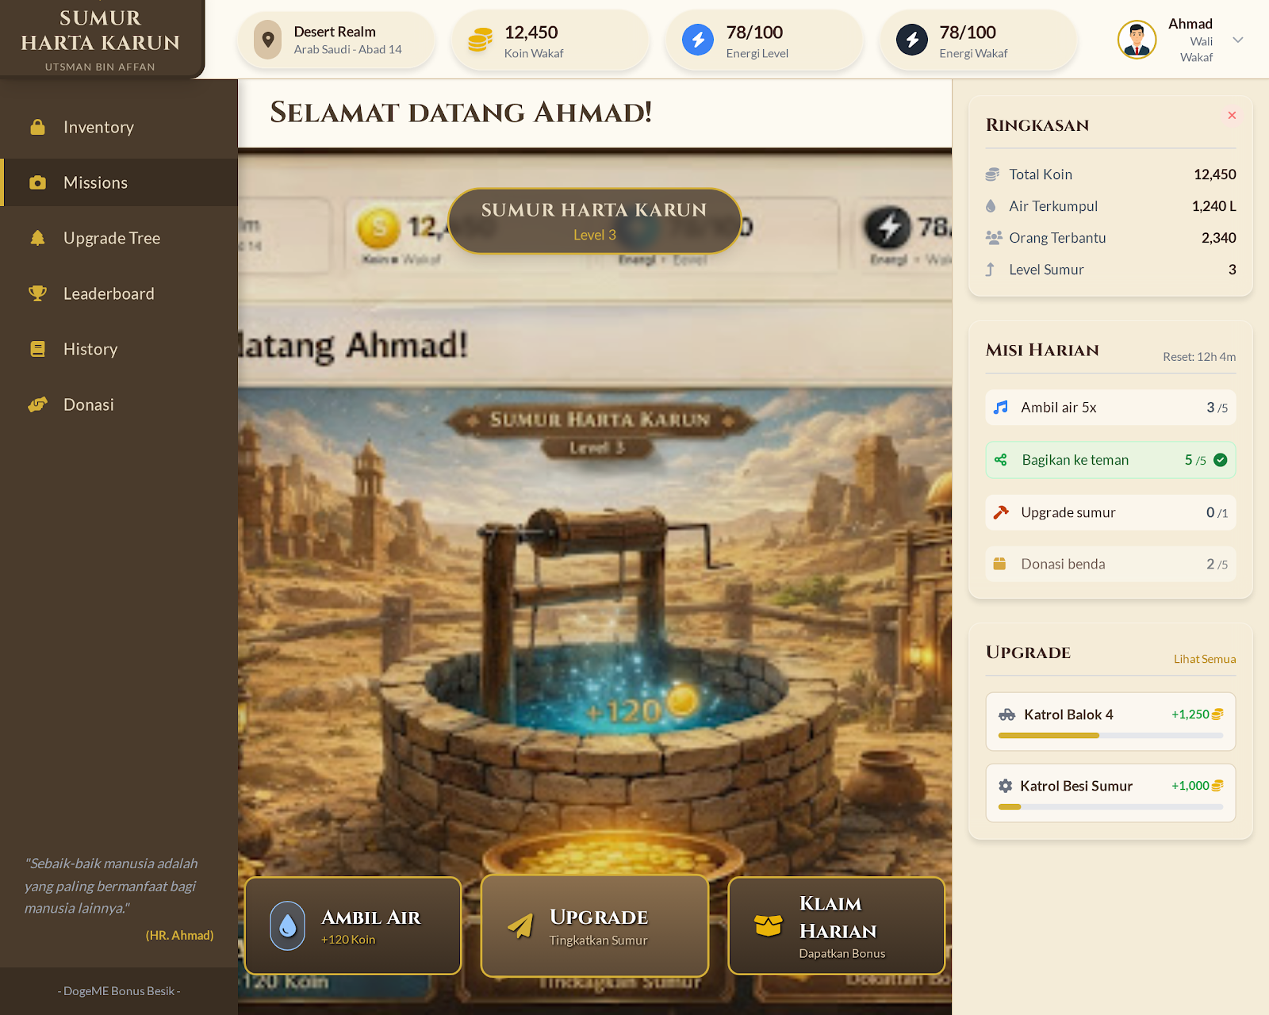The image size is (1269, 1015).
Task: Open the Lihat Semua upgrades link
Action: coord(1205,659)
